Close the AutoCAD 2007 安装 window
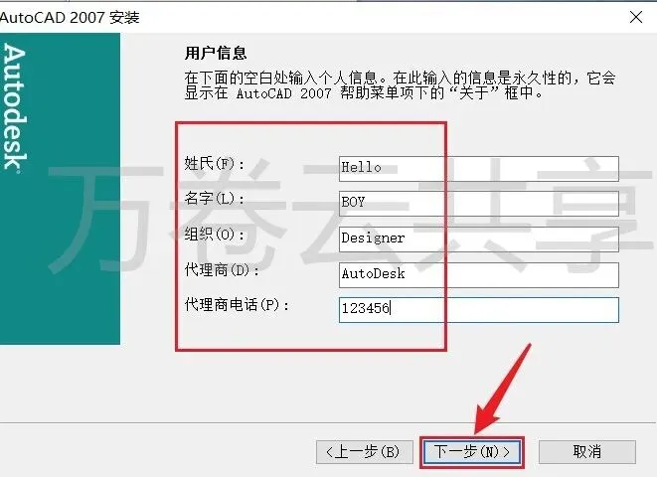657x477 pixels. (636, 17)
